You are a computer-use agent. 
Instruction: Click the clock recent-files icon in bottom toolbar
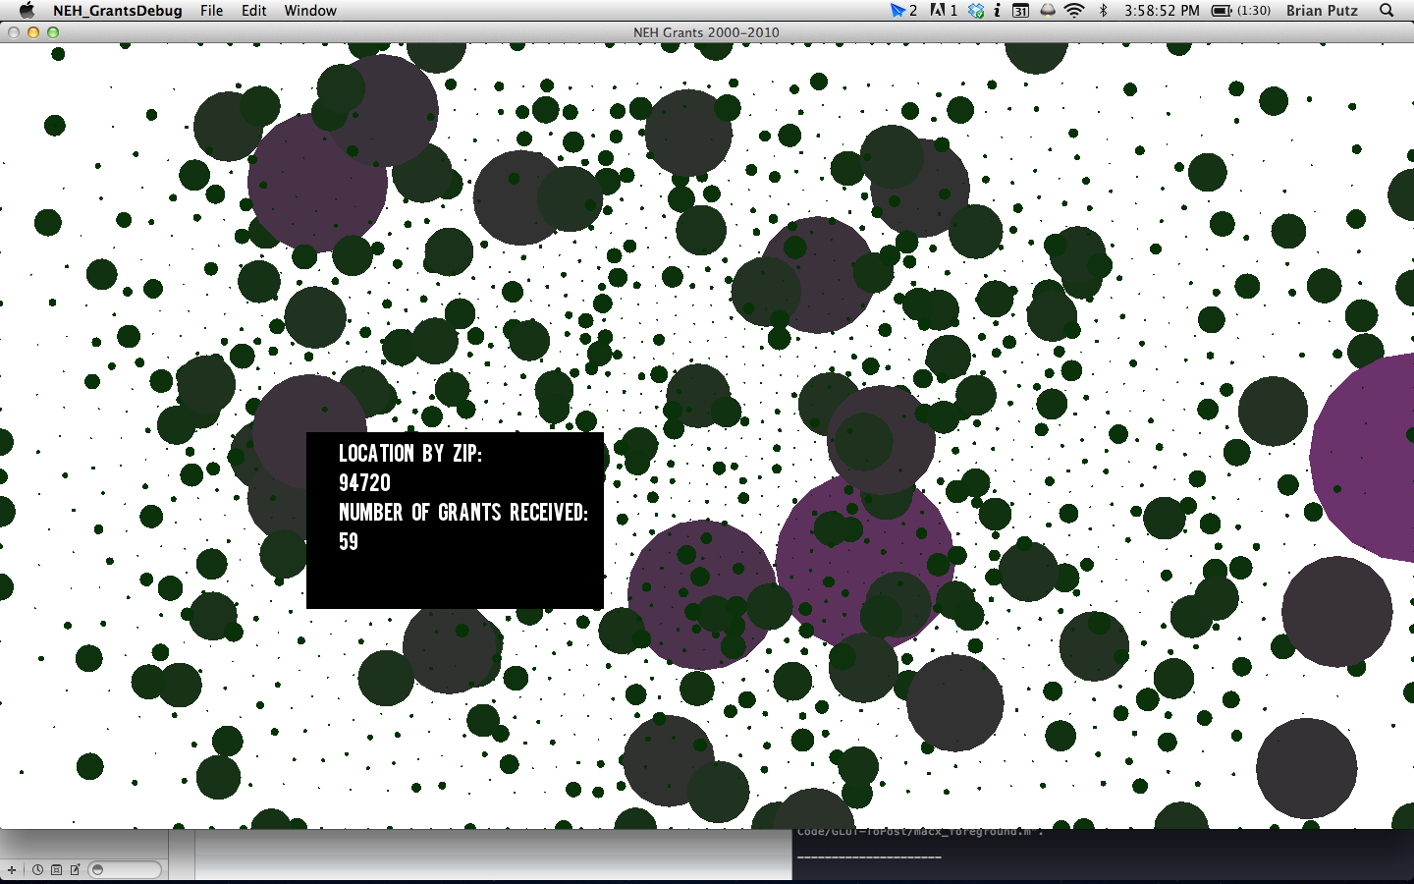click(x=37, y=869)
